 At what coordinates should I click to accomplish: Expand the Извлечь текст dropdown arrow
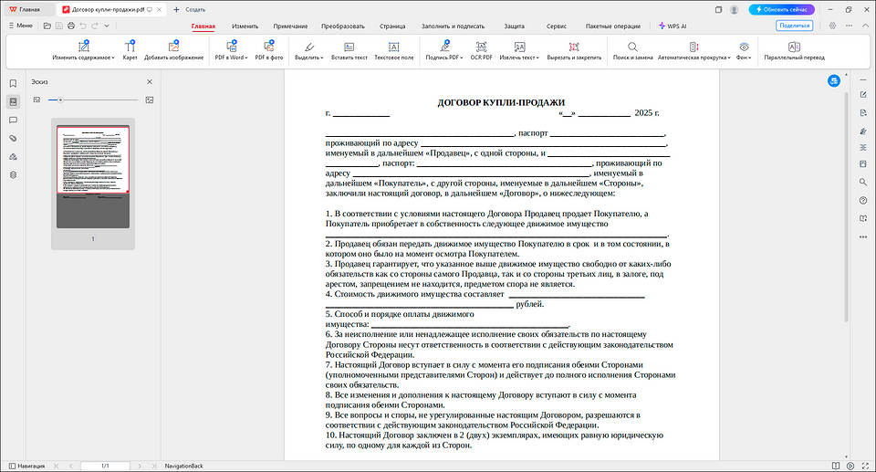(x=537, y=58)
